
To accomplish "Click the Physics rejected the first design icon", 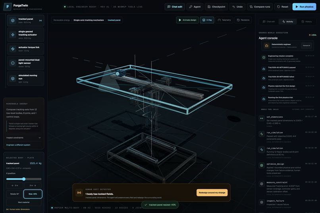I will (264, 87).
